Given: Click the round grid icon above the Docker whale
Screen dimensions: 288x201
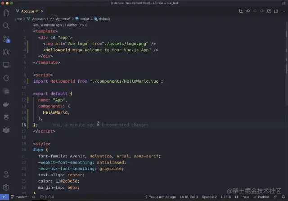Looking at the screenshot, I should [x=6, y=91].
